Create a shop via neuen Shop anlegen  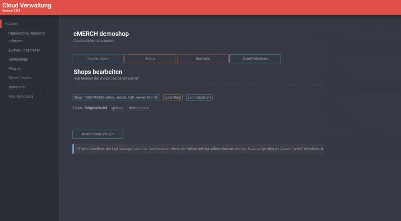[98, 134]
